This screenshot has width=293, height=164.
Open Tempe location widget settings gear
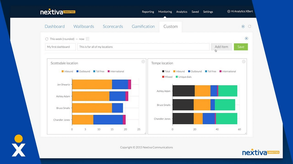point(244,62)
